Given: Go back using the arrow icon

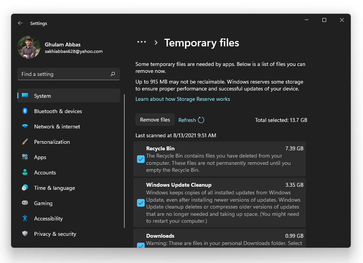Looking at the screenshot, I should 20,23.
